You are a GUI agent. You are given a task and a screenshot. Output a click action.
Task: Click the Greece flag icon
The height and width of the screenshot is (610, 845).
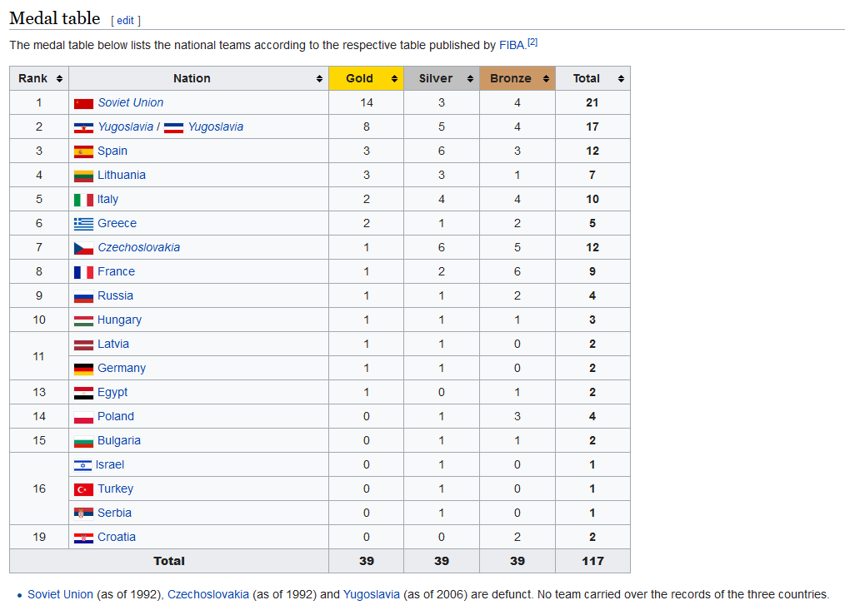tap(83, 224)
